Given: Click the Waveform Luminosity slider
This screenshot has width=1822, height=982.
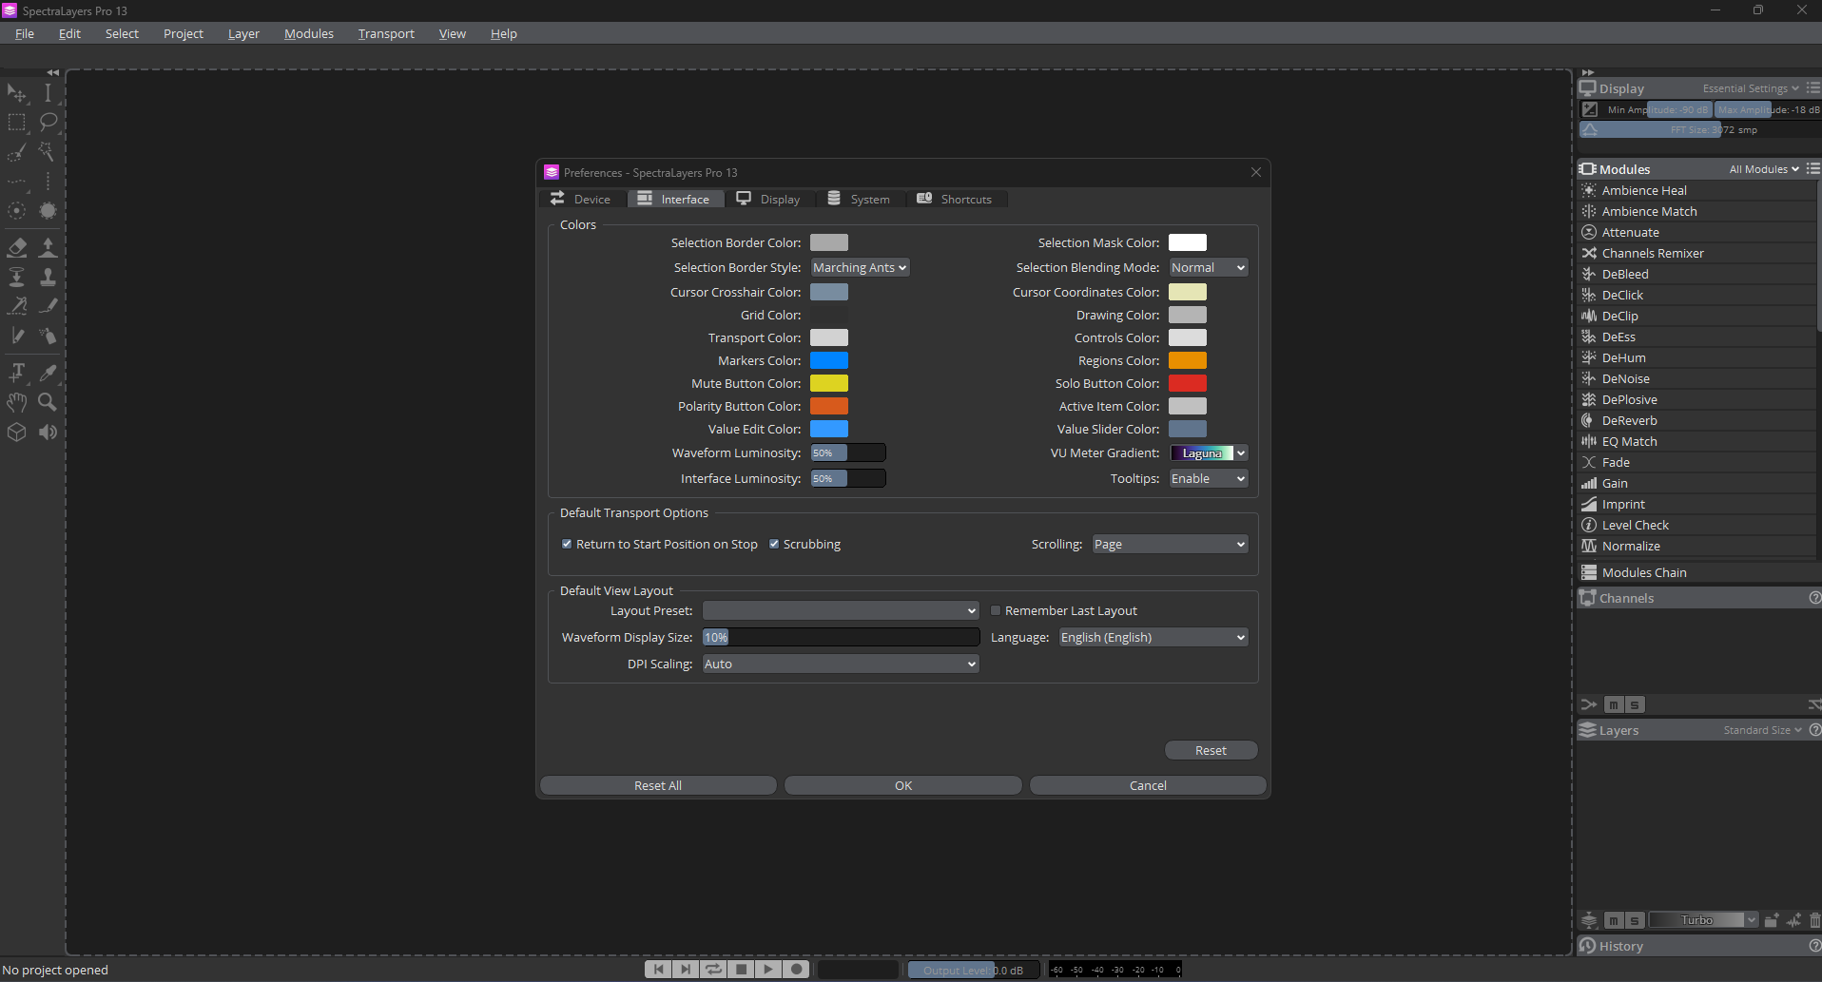Looking at the screenshot, I should click(848, 453).
